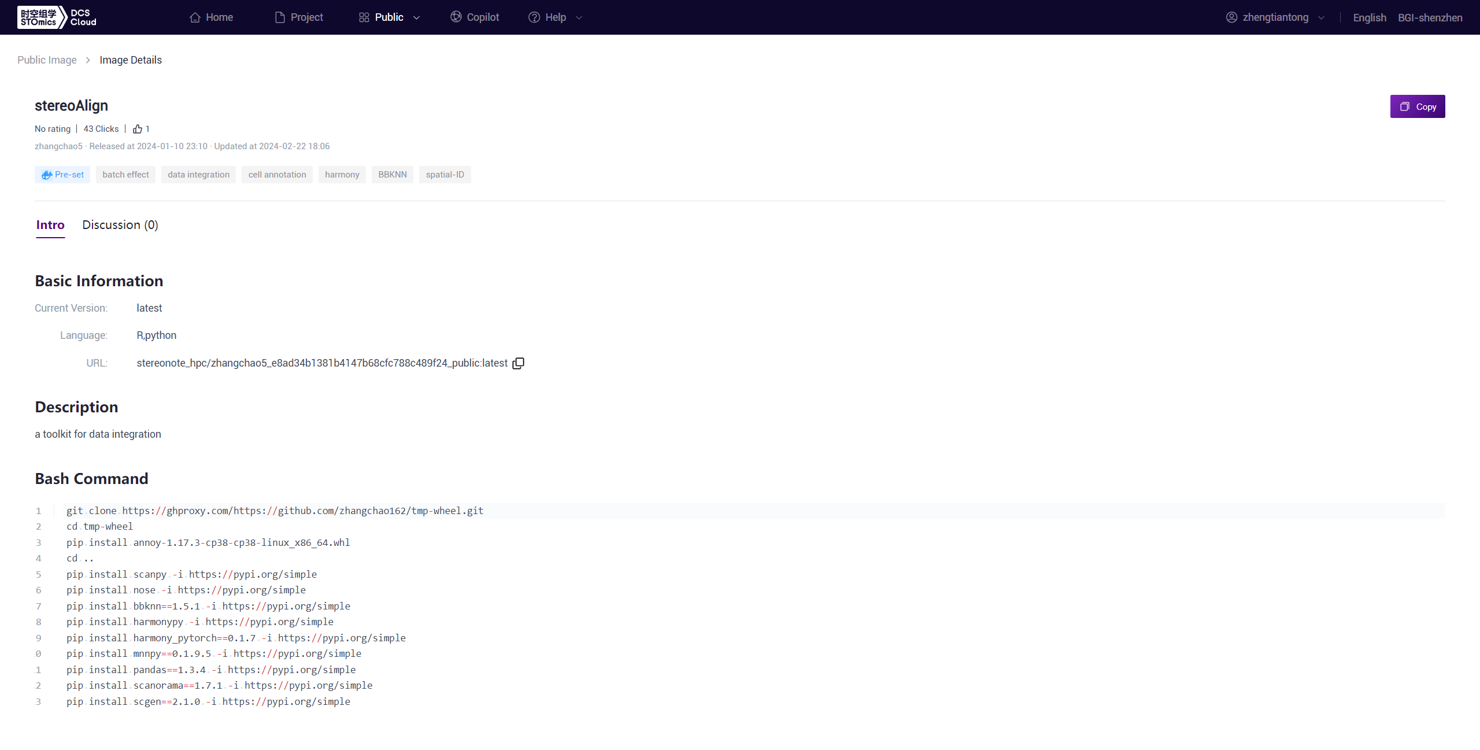
Task: Click the R,python language value
Action: pyautogui.click(x=157, y=335)
